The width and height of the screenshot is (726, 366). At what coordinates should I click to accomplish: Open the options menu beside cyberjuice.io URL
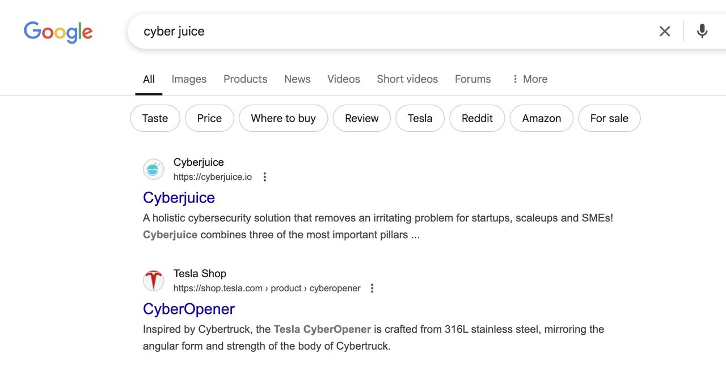(x=264, y=177)
